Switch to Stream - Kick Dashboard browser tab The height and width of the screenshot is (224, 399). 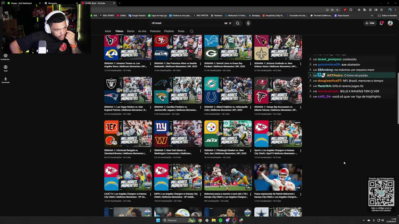click(24, 3)
